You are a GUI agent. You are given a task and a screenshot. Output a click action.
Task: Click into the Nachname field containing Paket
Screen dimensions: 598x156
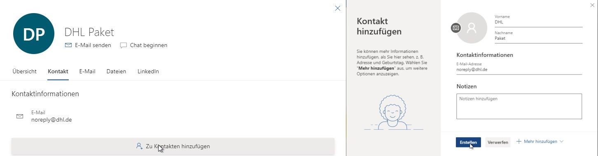(x=538, y=38)
